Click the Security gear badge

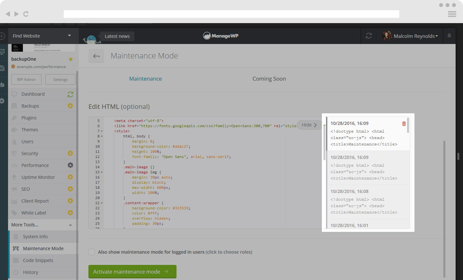point(70,153)
